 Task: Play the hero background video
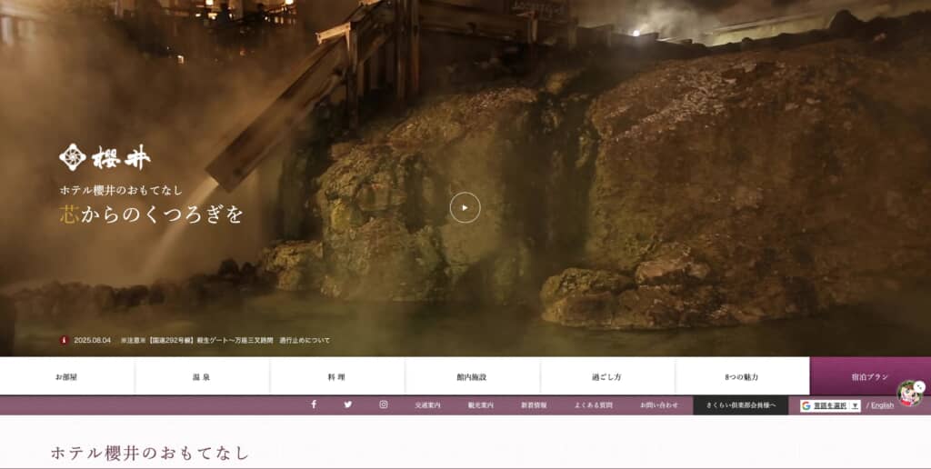coord(465,208)
